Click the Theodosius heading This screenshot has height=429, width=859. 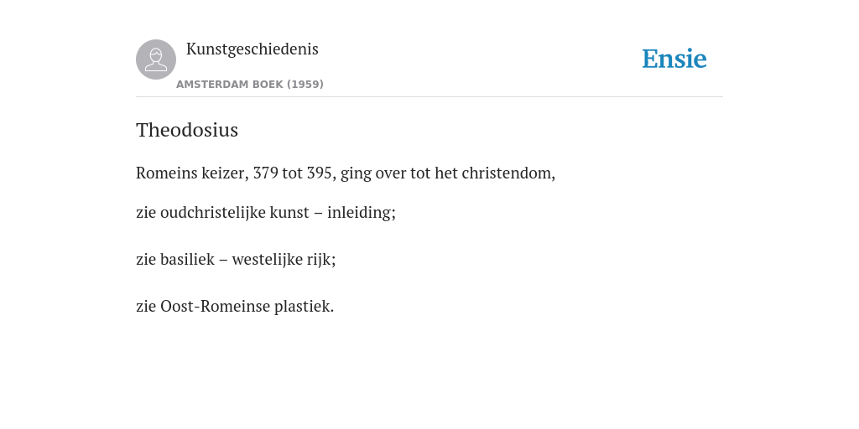tap(187, 130)
